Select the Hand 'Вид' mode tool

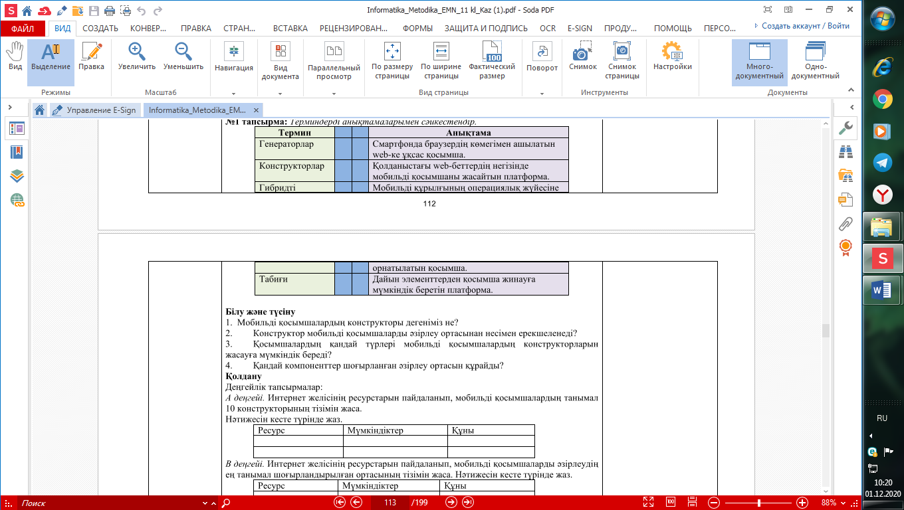[x=15, y=56]
